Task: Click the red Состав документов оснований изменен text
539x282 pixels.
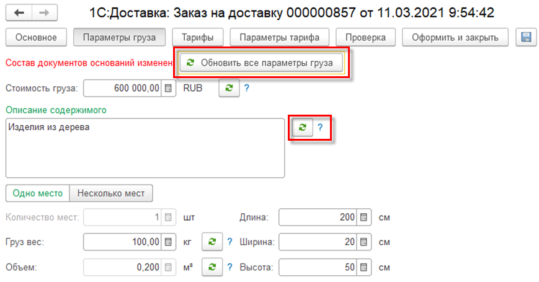Action: [89, 63]
